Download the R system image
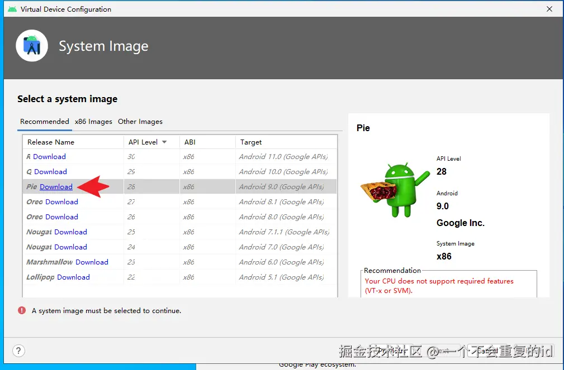The image size is (564, 370). [x=49, y=157]
